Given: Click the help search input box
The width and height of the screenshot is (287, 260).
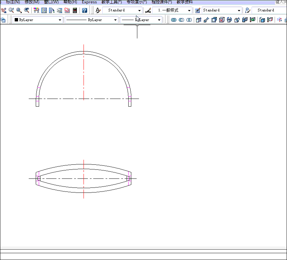Looking at the screenshot, I should pos(281,2).
